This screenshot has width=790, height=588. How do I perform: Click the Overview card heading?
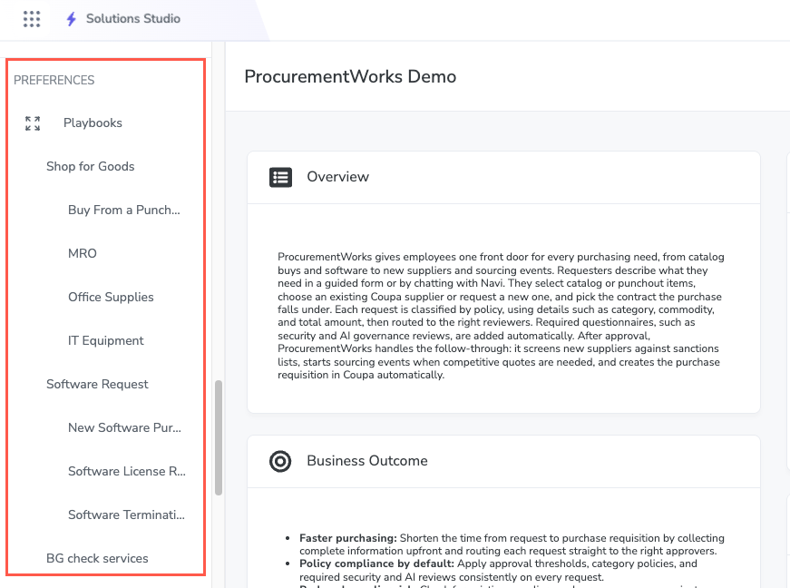click(338, 177)
